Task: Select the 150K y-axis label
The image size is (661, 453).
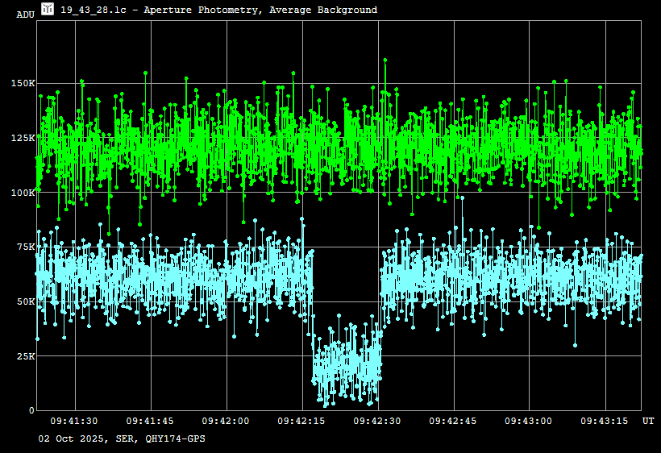Action: [23, 83]
